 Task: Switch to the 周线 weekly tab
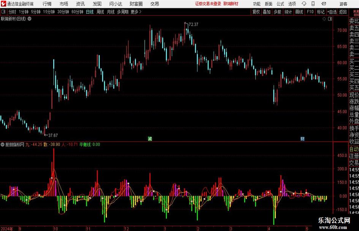[100, 12]
